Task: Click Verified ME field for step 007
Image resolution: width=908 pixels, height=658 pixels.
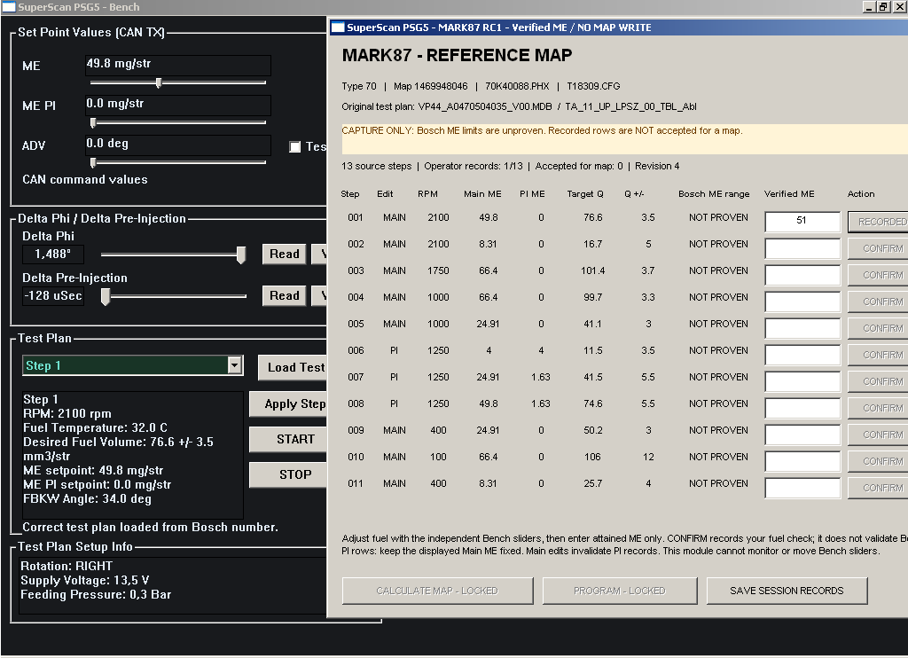Action: coord(802,381)
